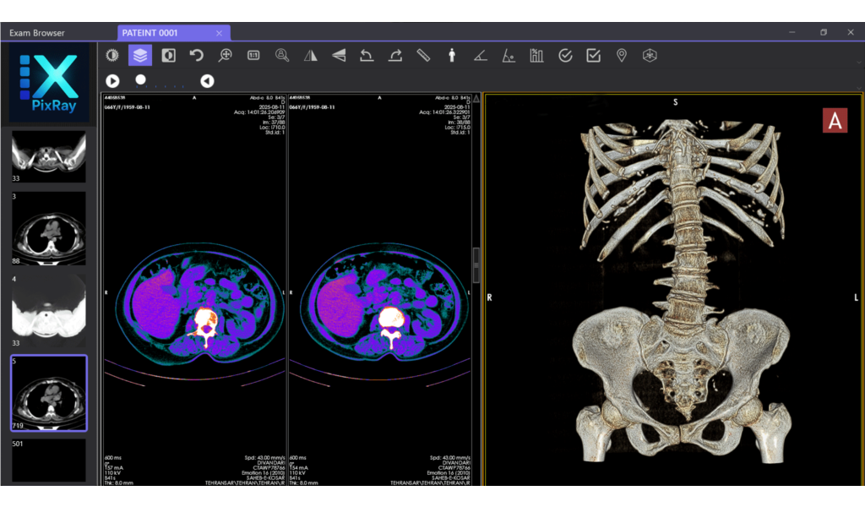Adjust the cine speed slider dot
The width and height of the screenshot is (865, 507).
pyautogui.click(x=141, y=80)
